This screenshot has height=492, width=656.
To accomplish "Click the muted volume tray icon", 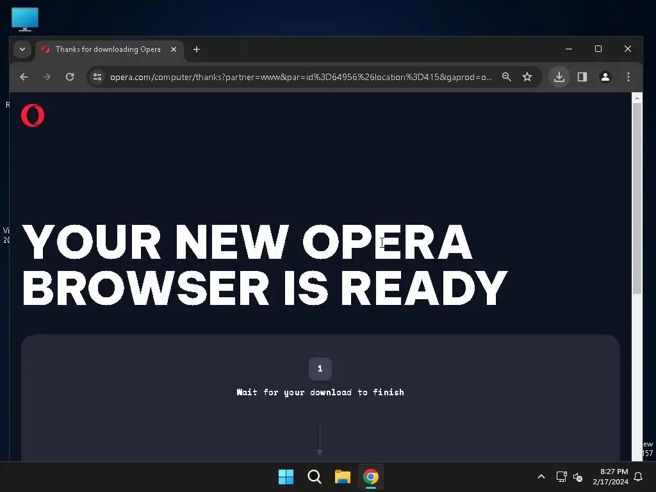I will click(578, 477).
